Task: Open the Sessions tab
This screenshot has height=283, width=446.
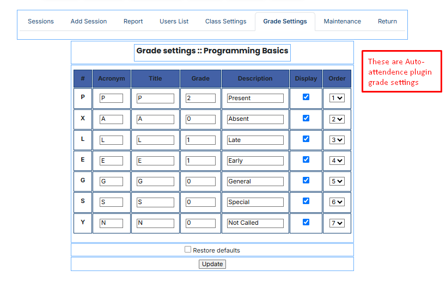Action: 41,21
